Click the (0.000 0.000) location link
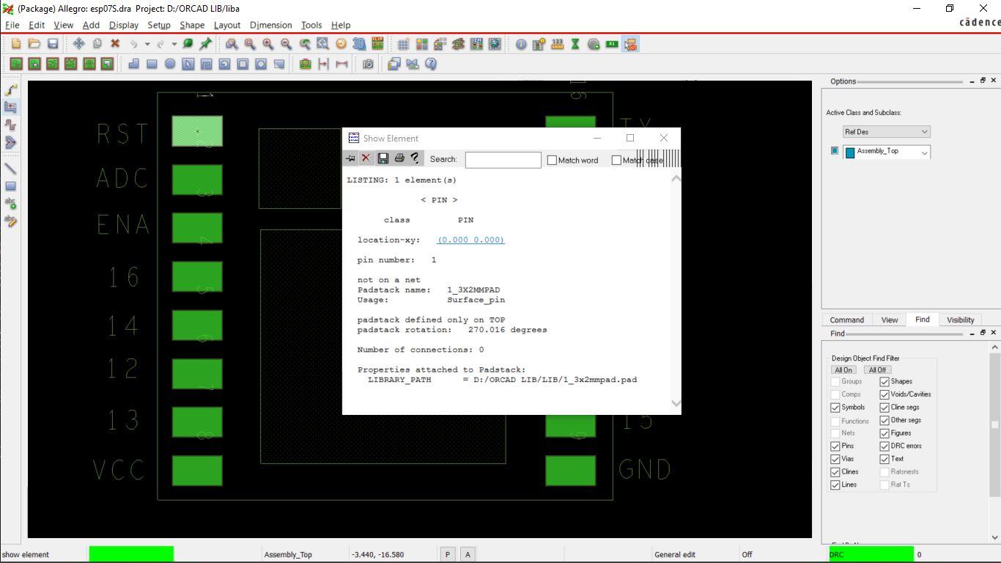 tap(470, 240)
